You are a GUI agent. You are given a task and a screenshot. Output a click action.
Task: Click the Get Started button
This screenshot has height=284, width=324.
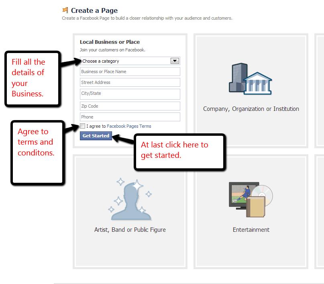coord(96,136)
